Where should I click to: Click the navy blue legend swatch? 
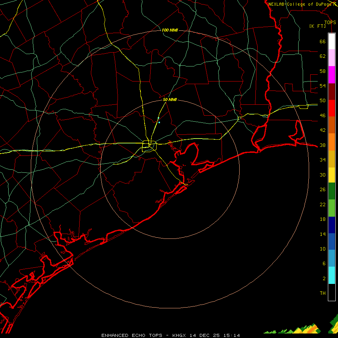pyautogui.click(x=332, y=225)
